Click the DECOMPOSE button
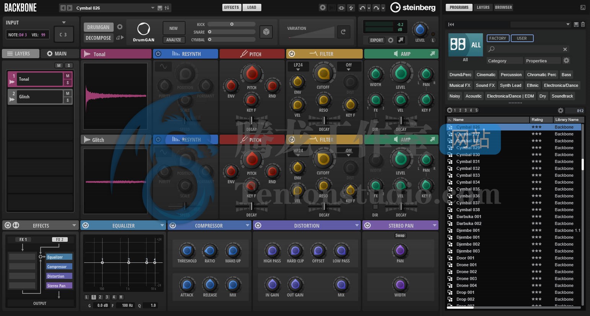 98,38
